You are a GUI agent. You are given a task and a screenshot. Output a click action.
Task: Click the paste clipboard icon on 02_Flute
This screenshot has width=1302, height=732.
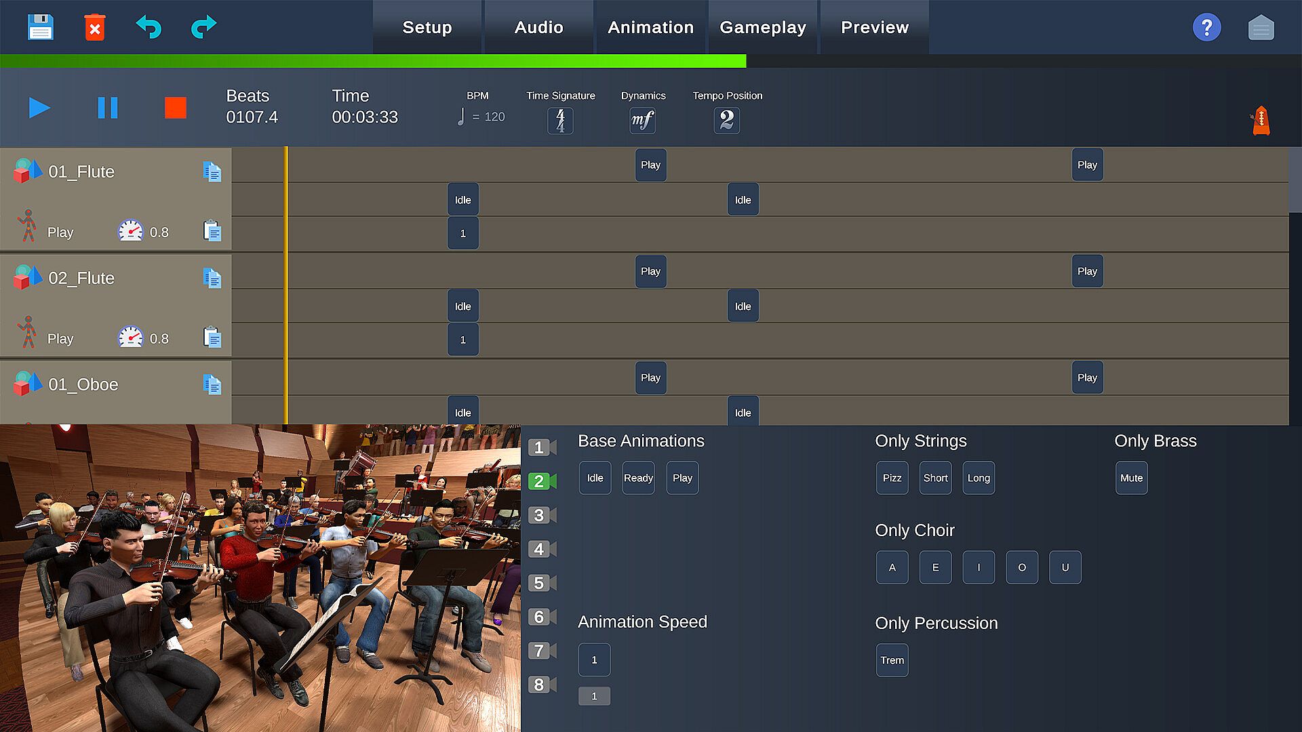tap(212, 338)
